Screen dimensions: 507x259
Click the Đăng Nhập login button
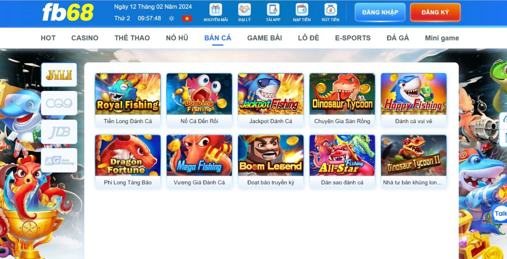point(380,12)
